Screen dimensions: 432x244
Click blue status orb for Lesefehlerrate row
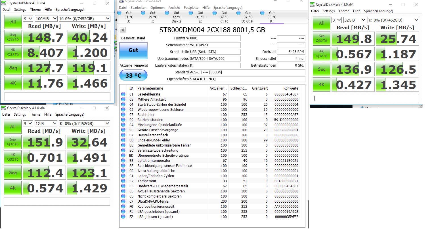point(123,94)
